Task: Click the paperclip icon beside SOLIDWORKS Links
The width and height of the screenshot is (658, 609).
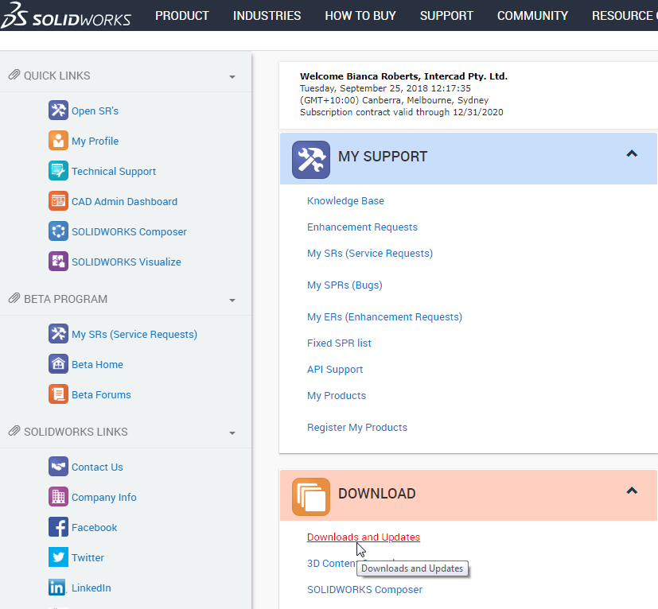Action: 14,431
